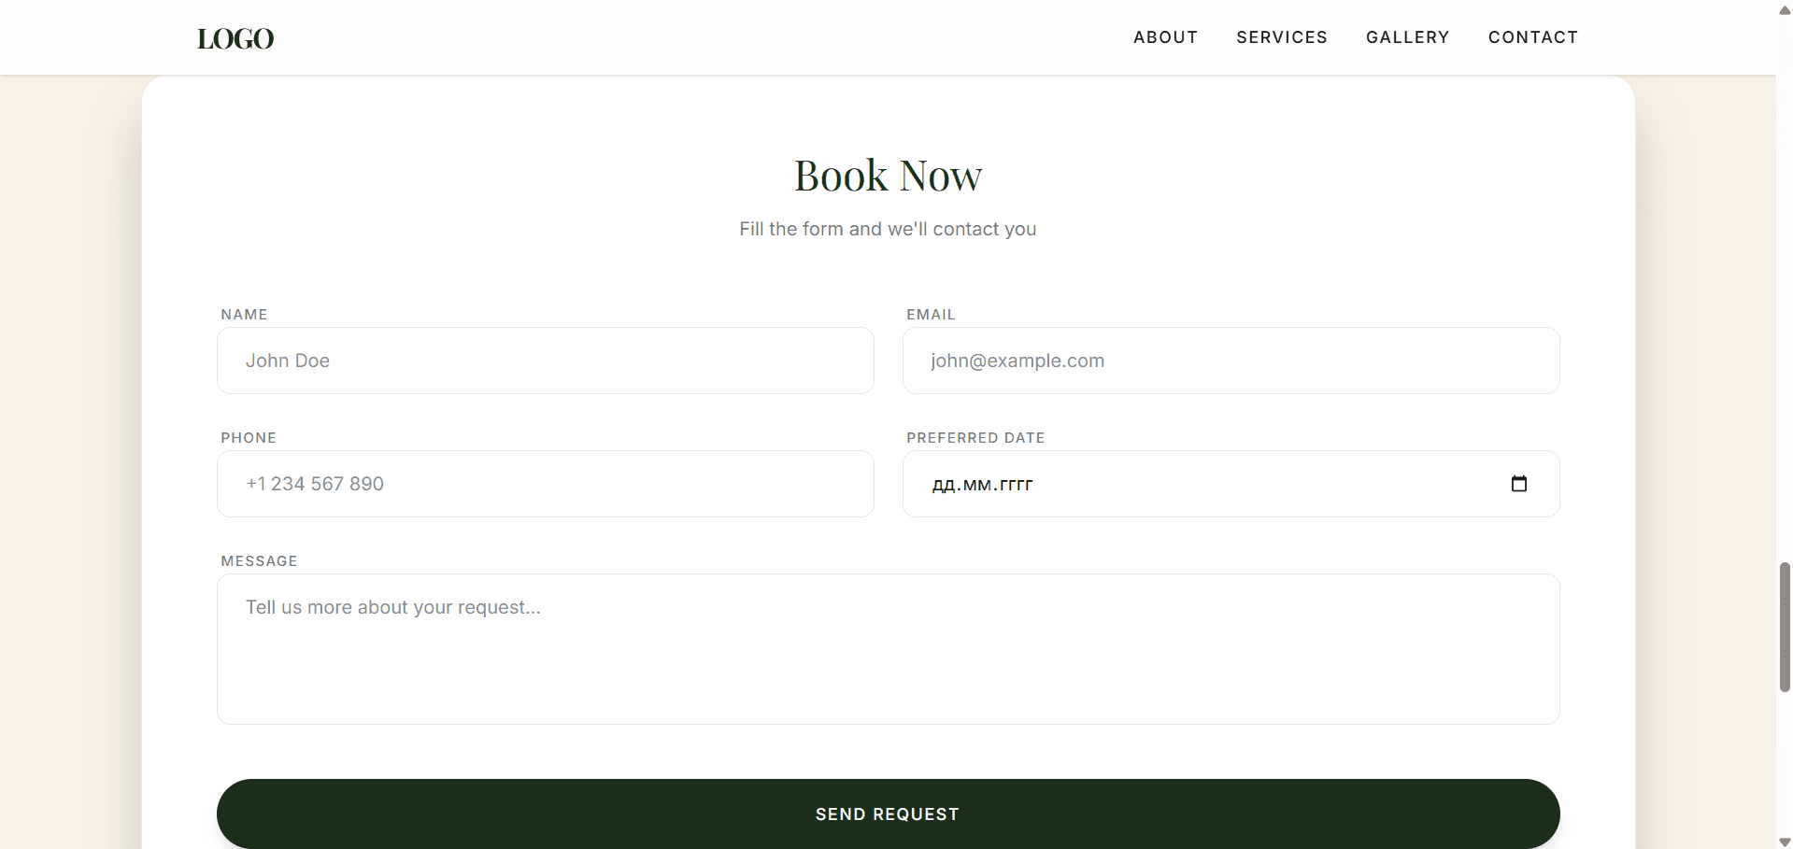Focus the Name field showing John Doe
Image resolution: width=1793 pixels, height=849 pixels.
[545, 361]
